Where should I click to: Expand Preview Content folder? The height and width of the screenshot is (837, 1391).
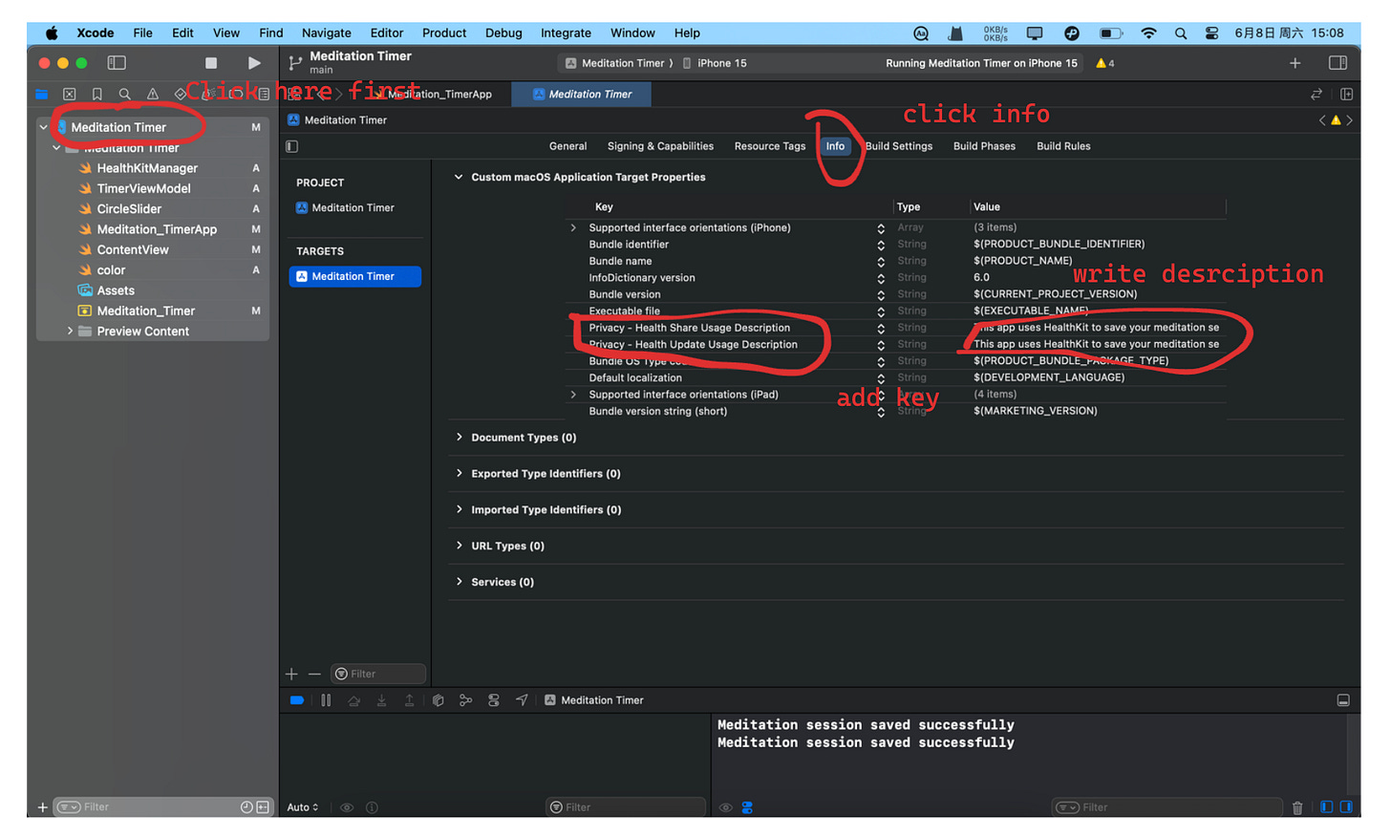pyautogui.click(x=70, y=332)
